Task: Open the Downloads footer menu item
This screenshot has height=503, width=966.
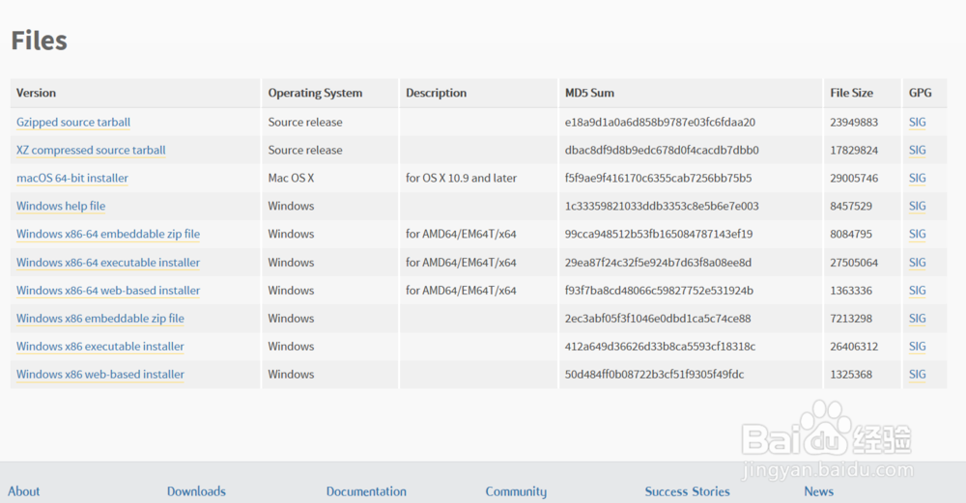Action: [x=196, y=491]
